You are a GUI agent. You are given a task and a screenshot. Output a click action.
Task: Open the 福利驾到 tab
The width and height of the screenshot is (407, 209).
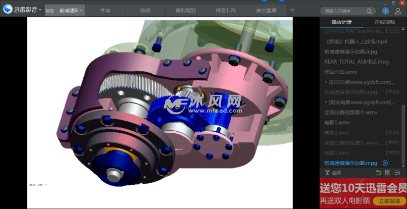186,10
